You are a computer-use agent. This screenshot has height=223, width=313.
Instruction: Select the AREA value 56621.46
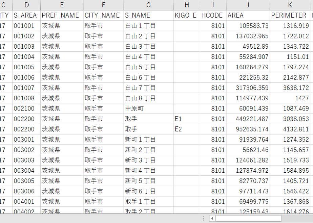coord(248,150)
